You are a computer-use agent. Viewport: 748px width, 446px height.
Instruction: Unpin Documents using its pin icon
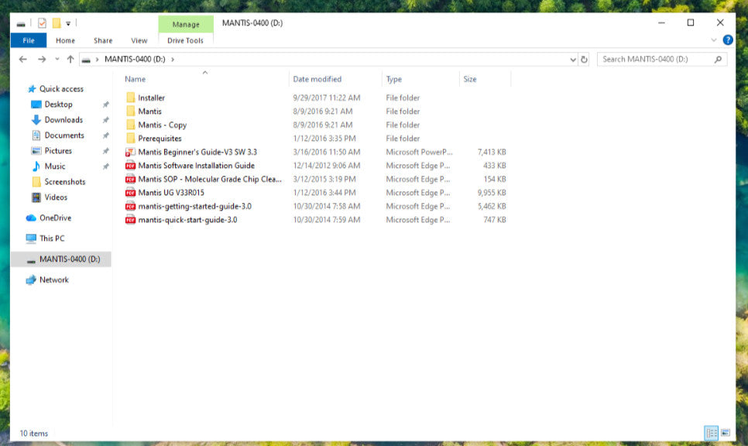105,136
